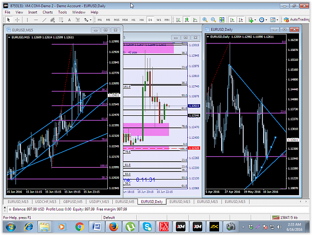Open the FX PRO taskbar icon

164,227
